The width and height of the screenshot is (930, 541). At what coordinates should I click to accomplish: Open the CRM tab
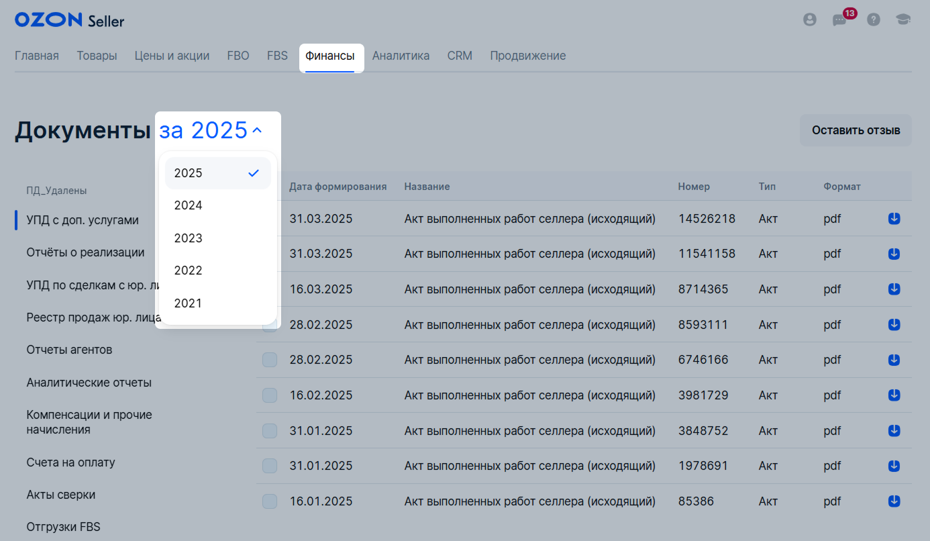(x=460, y=56)
